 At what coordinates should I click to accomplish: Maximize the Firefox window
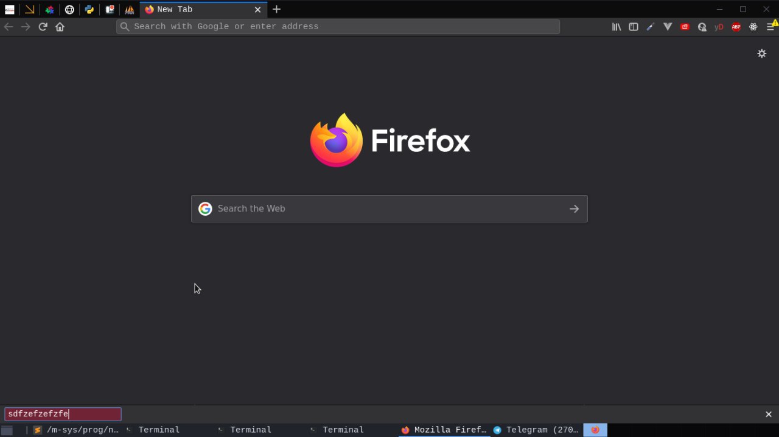click(743, 9)
